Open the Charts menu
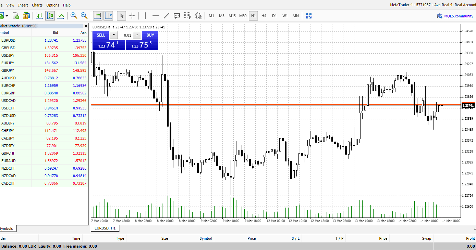476x250 pixels. pos(37,5)
